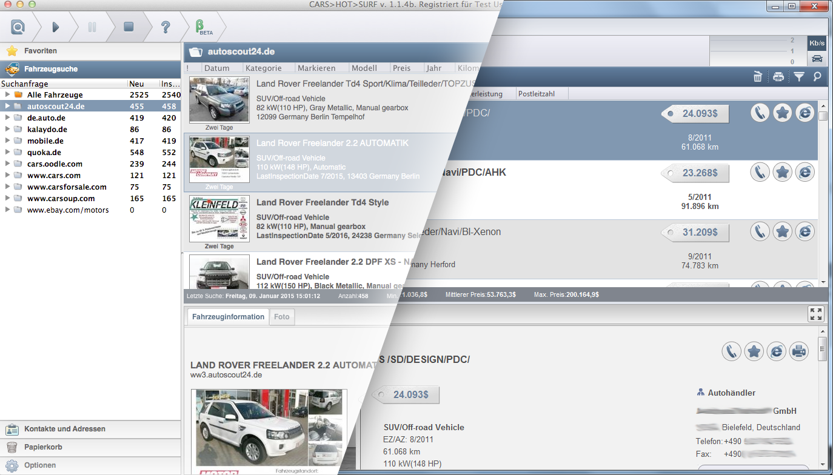This screenshot has width=833, height=475.
Task: Open the 23.268$ listing in Internet Explorer
Action: [805, 172]
